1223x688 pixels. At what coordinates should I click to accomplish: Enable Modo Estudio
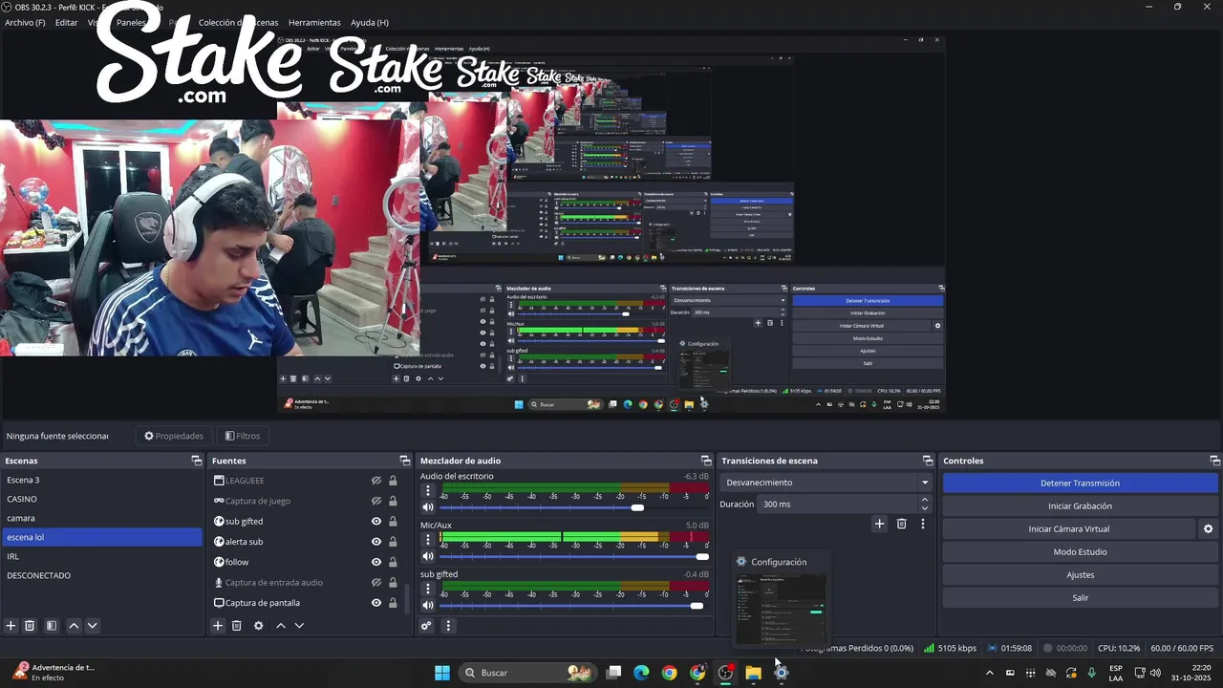1080,552
